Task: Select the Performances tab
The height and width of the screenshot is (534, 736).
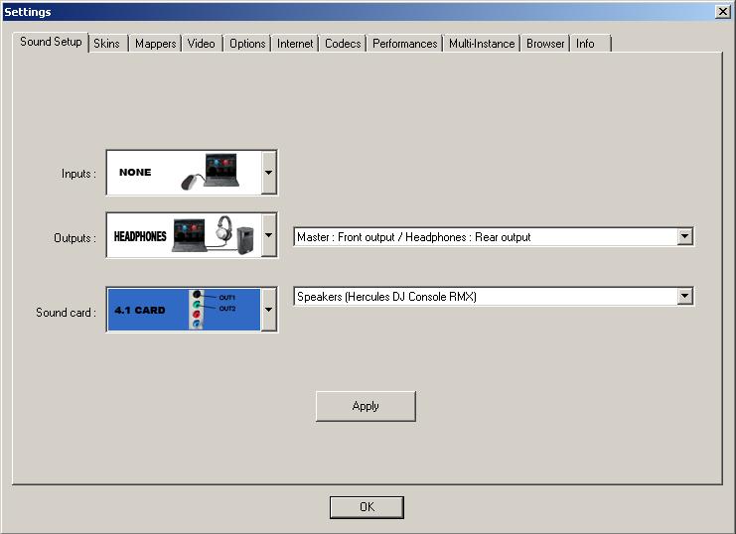Action: (404, 44)
